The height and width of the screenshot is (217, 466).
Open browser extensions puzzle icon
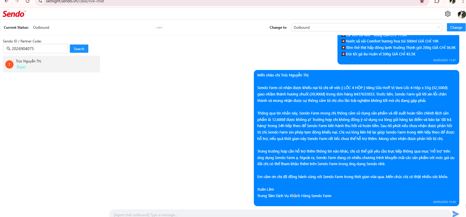(x=437, y=1)
